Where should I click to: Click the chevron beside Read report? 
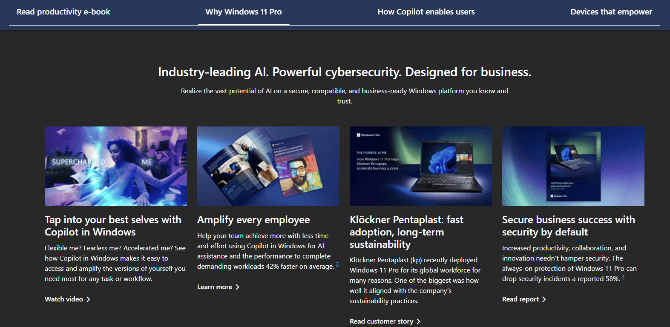(x=544, y=299)
